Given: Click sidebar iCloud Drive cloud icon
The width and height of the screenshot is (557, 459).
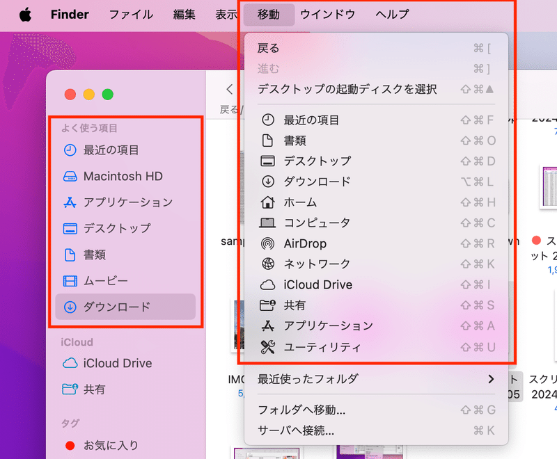Looking at the screenshot, I should (70, 363).
